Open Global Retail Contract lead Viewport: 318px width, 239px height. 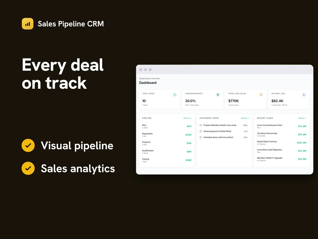(282, 143)
